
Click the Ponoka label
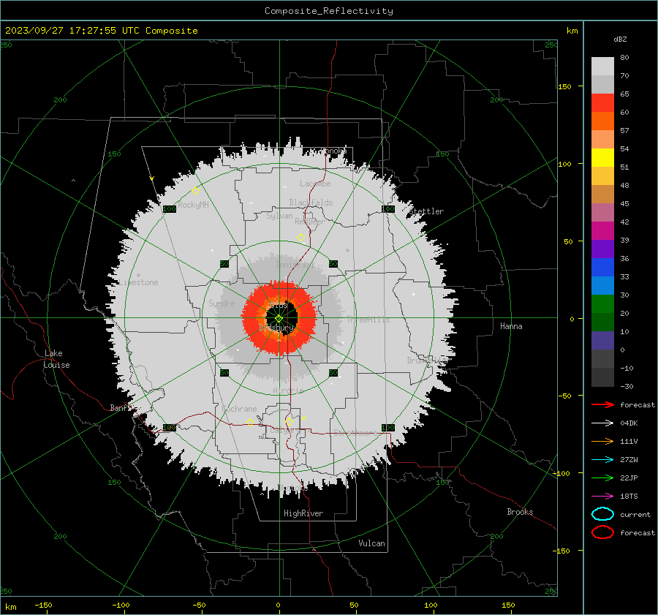coord(334,151)
